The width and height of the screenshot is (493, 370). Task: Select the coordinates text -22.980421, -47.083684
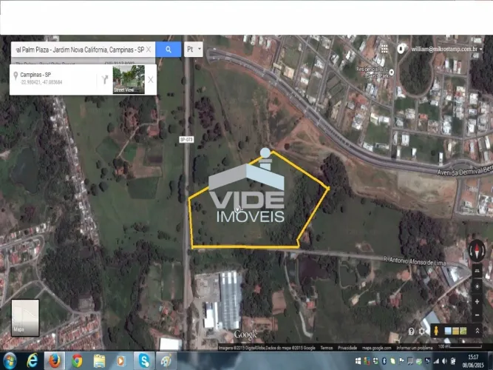(x=41, y=82)
